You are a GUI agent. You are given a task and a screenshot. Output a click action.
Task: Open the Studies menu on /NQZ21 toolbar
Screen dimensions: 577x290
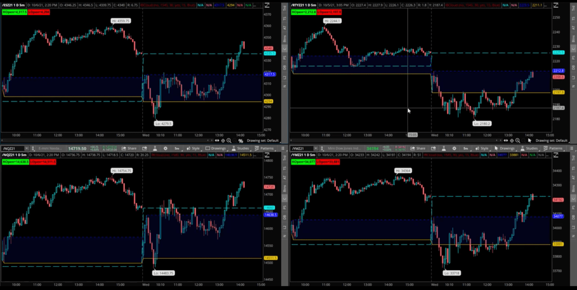pos(240,148)
